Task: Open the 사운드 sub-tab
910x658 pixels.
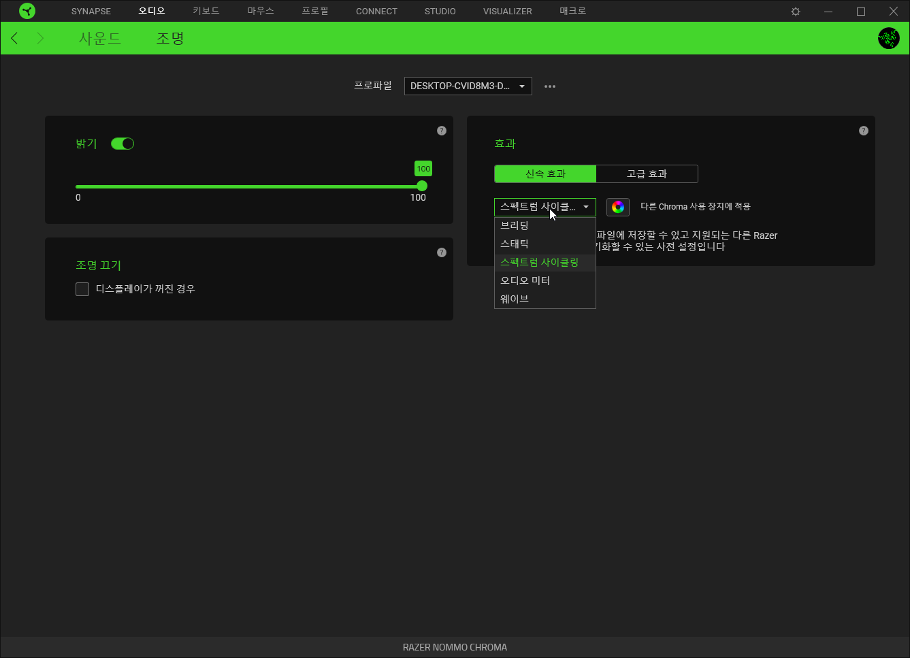Action: (100, 38)
